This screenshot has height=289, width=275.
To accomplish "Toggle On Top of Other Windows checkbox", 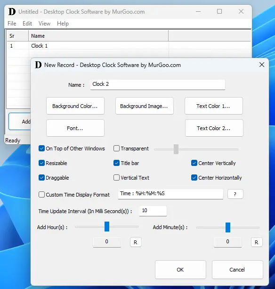I will [x=41, y=149].
